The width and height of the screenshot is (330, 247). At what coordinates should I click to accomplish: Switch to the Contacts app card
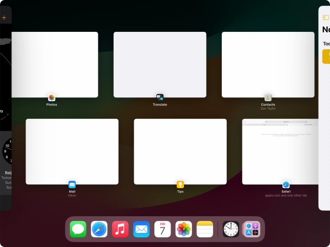[268, 64]
